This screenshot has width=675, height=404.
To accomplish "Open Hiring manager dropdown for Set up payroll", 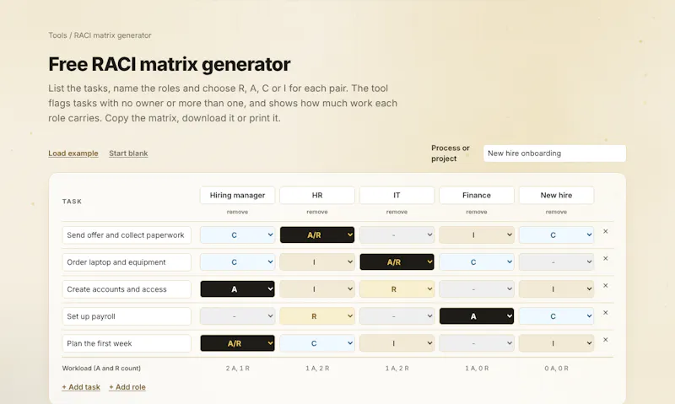I will tap(237, 316).
